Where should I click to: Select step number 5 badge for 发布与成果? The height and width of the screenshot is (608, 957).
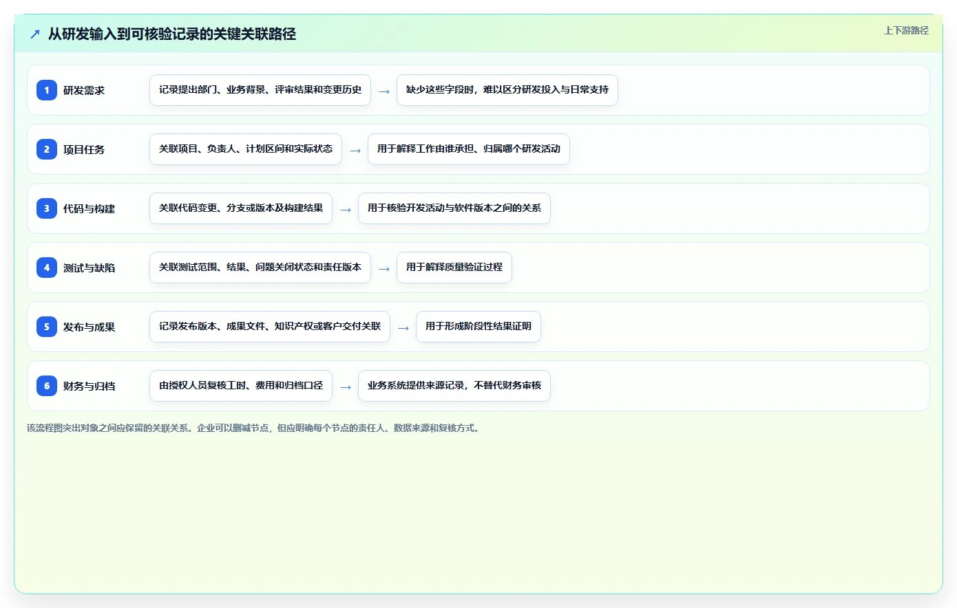coord(47,327)
